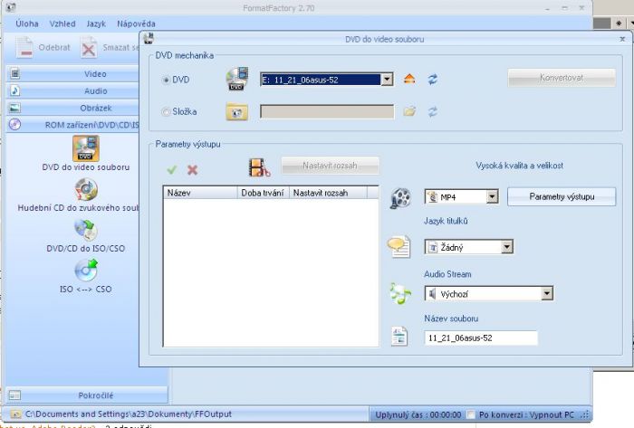Open the Jazyk menu
Screen dimensions: 634x428
pyautogui.click(x=96, y=24)
